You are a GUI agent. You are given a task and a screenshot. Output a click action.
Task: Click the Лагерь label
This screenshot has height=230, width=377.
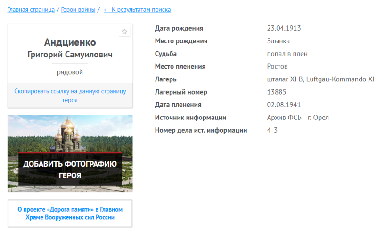(166, 79)
